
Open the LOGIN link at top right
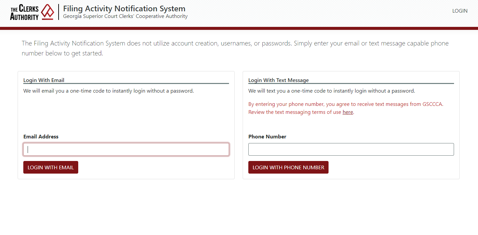click(x=460, y=11)
